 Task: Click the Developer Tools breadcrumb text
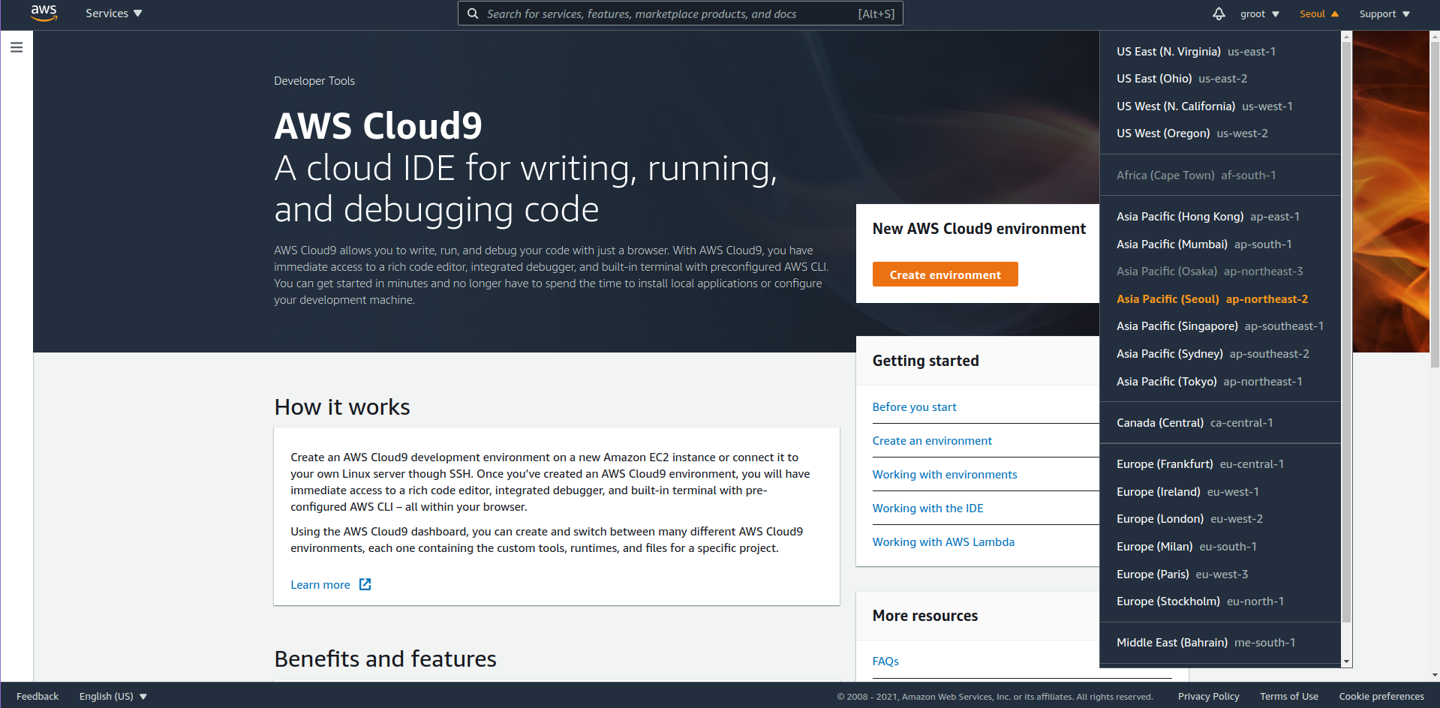pyautogui.click(x=314, y=80)
